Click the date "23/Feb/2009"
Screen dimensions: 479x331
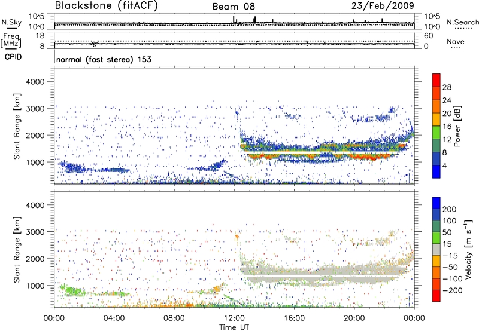tap(383, 5)
